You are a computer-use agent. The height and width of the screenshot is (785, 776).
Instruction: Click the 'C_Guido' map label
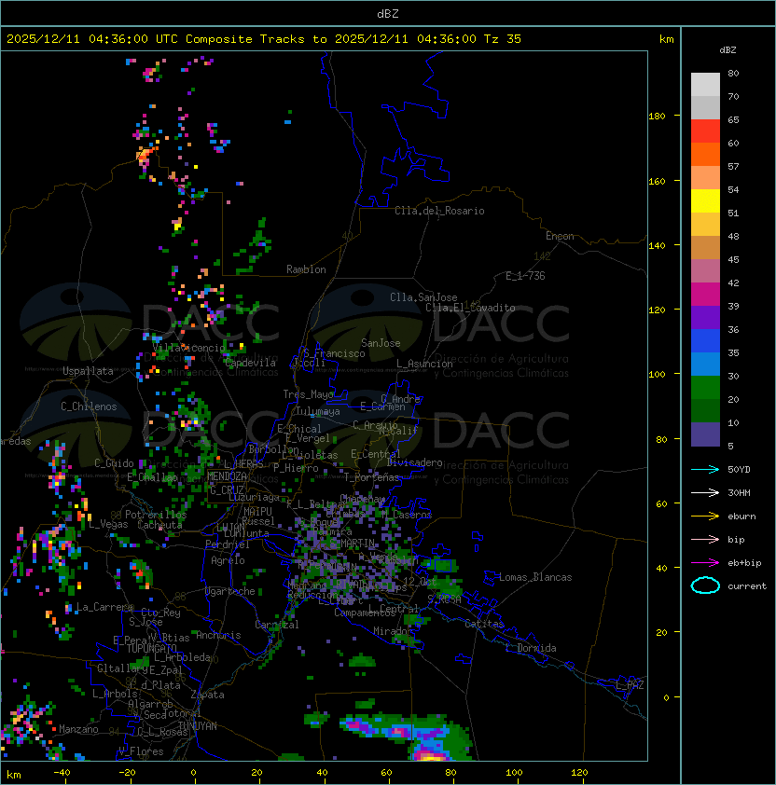pyautogui.click(x=114, y=463)
